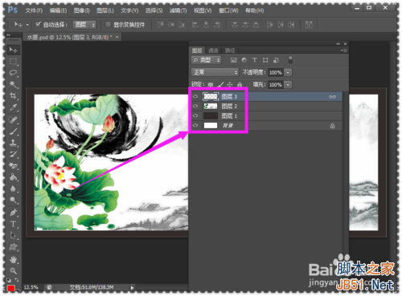Open the 类型 layer filter dropdown
The image size is (402, 296).
[x=206, y=60]
